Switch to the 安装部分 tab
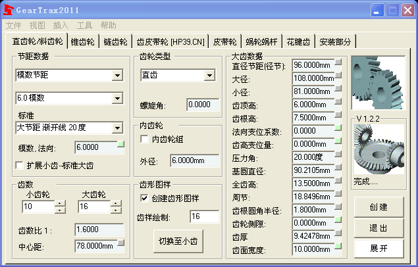 coord(335,42)
